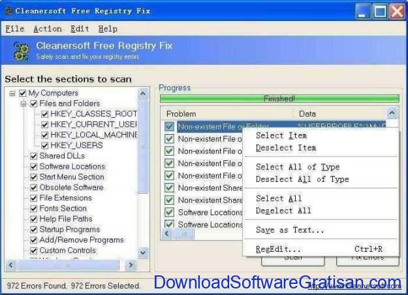Uncheck HKEY_CURRENT_USER checkbox
This screenshot has width=408, height=295.
45,124
